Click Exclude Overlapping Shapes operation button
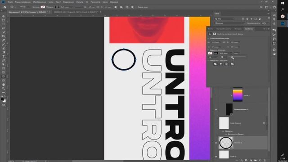 tap(232, 64)
